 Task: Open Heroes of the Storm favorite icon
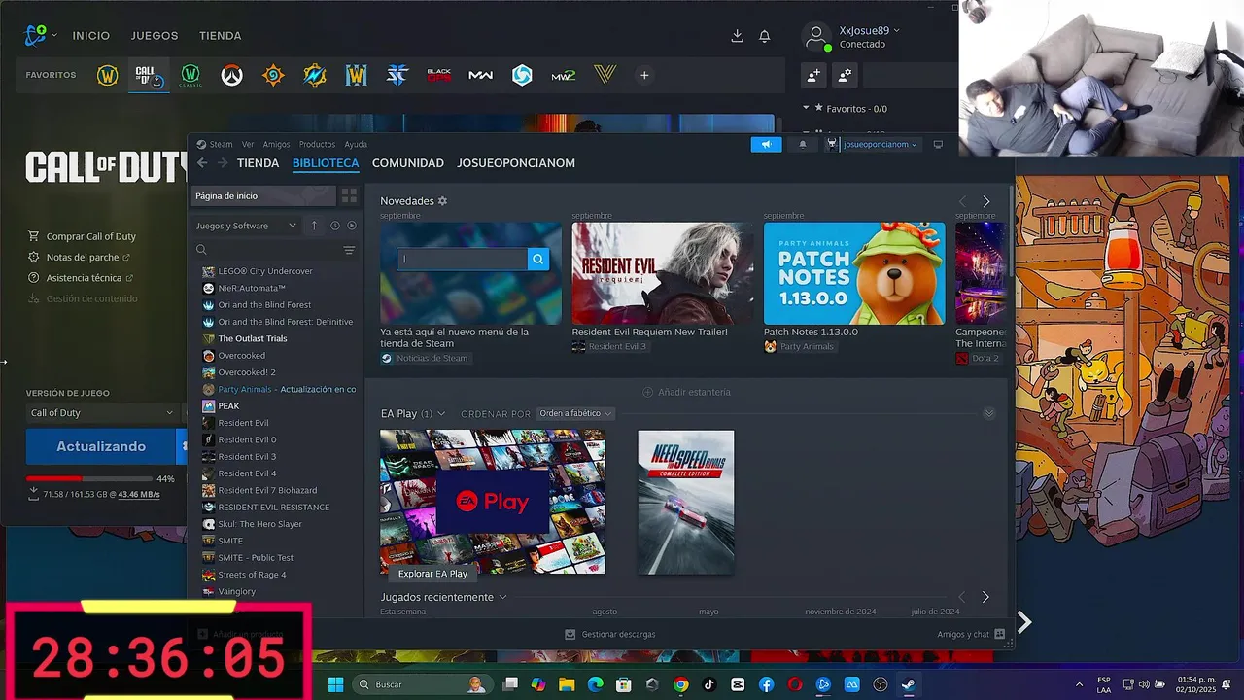pos(522,75)
